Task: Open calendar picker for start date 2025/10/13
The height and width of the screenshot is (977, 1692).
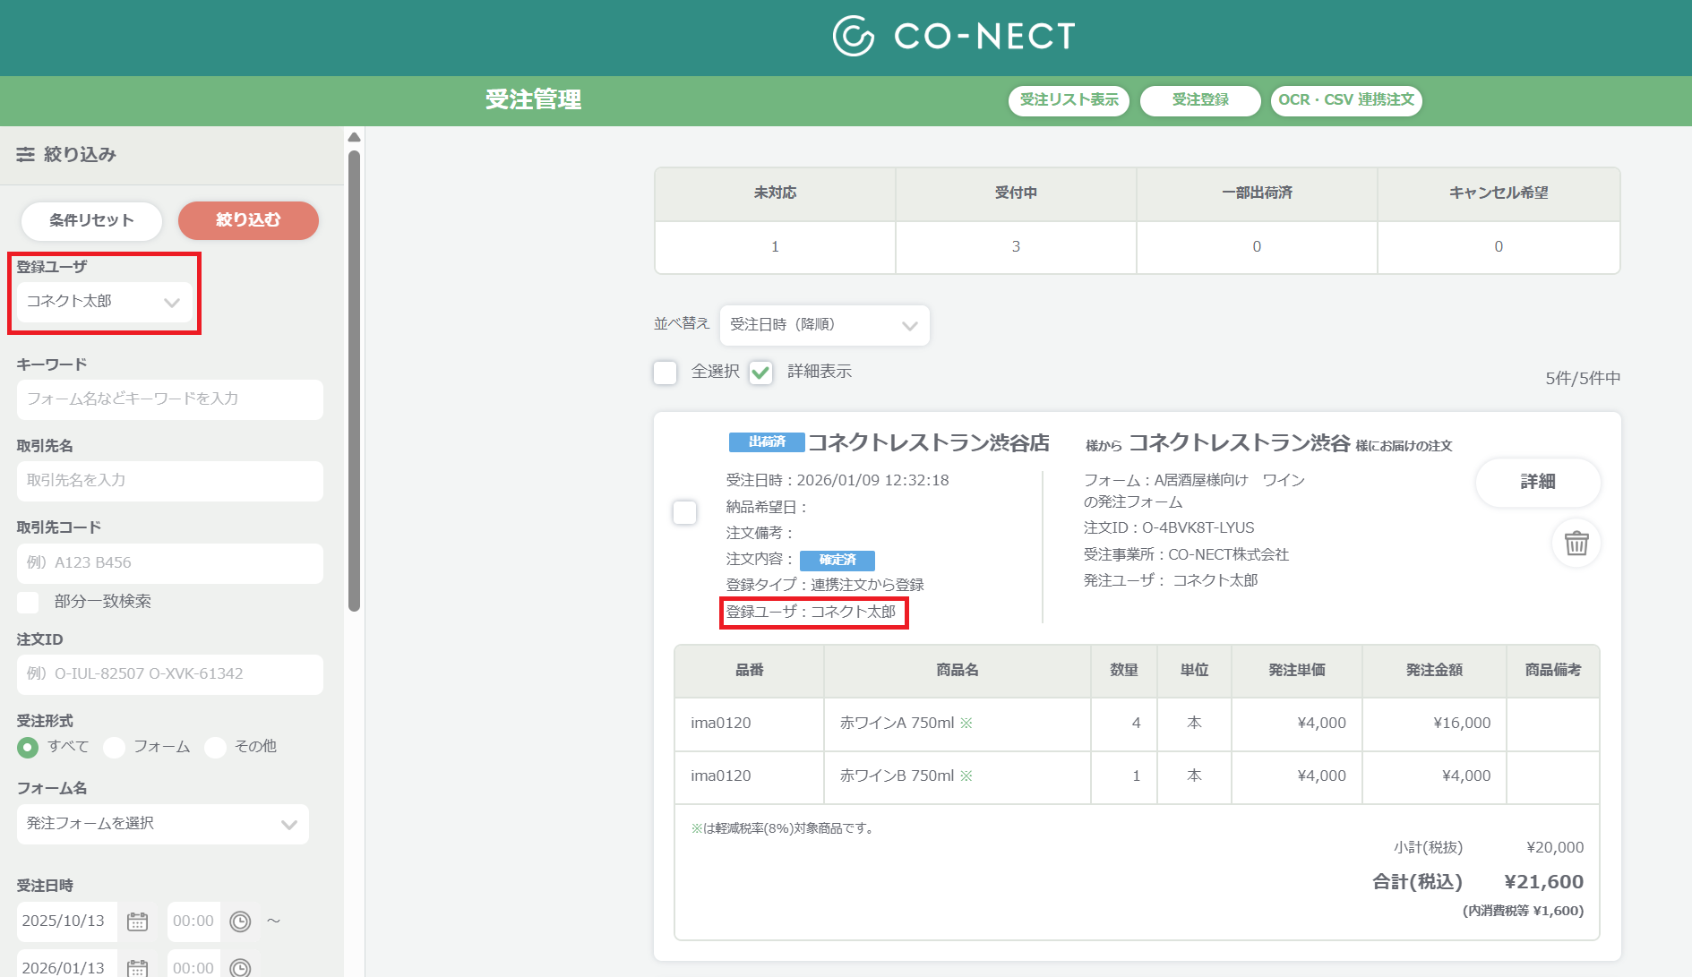Action: pyautogui.click(x=137, y=921)
